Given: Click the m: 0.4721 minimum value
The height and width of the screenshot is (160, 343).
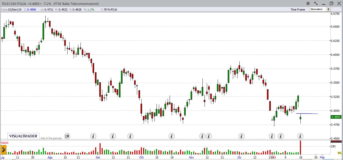Looking at the screenshot, I should (47, 10).
